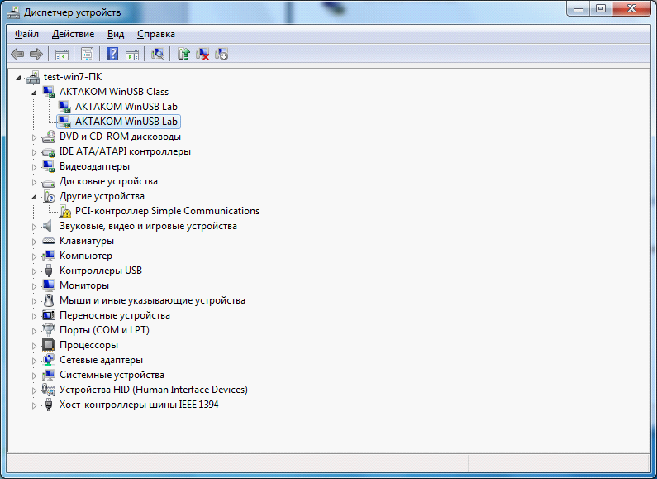Expand the Мониторы node
The height and width of the screenshot is (479, 657).
(x=35, y=286)
